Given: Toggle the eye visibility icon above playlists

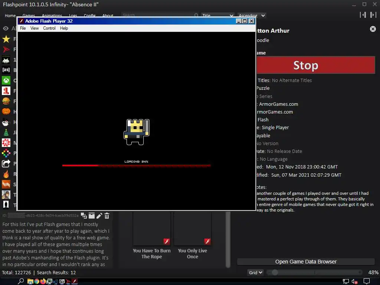Looking at the screenshot, I should (6, 29).
